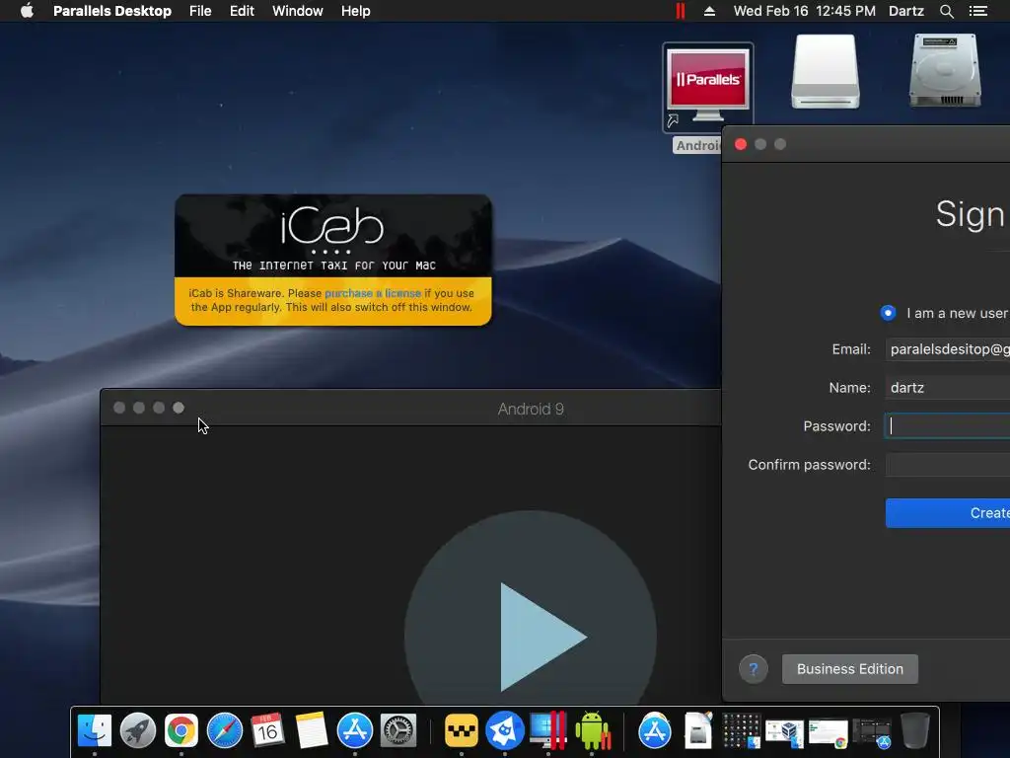The image size is (1010, 758).
Task: Open the Help menu
Action: pos(355,11)
